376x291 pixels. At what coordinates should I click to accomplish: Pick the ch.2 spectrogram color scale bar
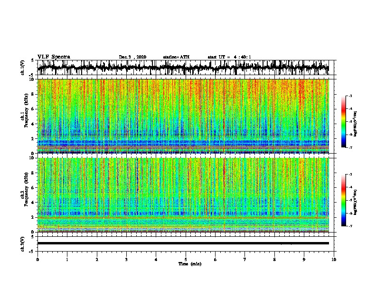343,200
